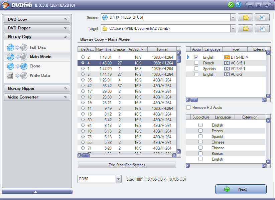Select title 2 radio button
The width and height of the screenshot is (275, 200).
point(83,57)
